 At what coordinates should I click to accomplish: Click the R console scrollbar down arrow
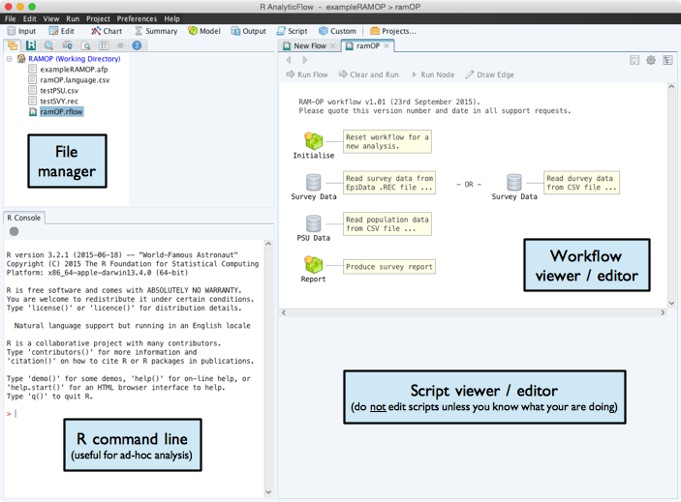(268, 492)
